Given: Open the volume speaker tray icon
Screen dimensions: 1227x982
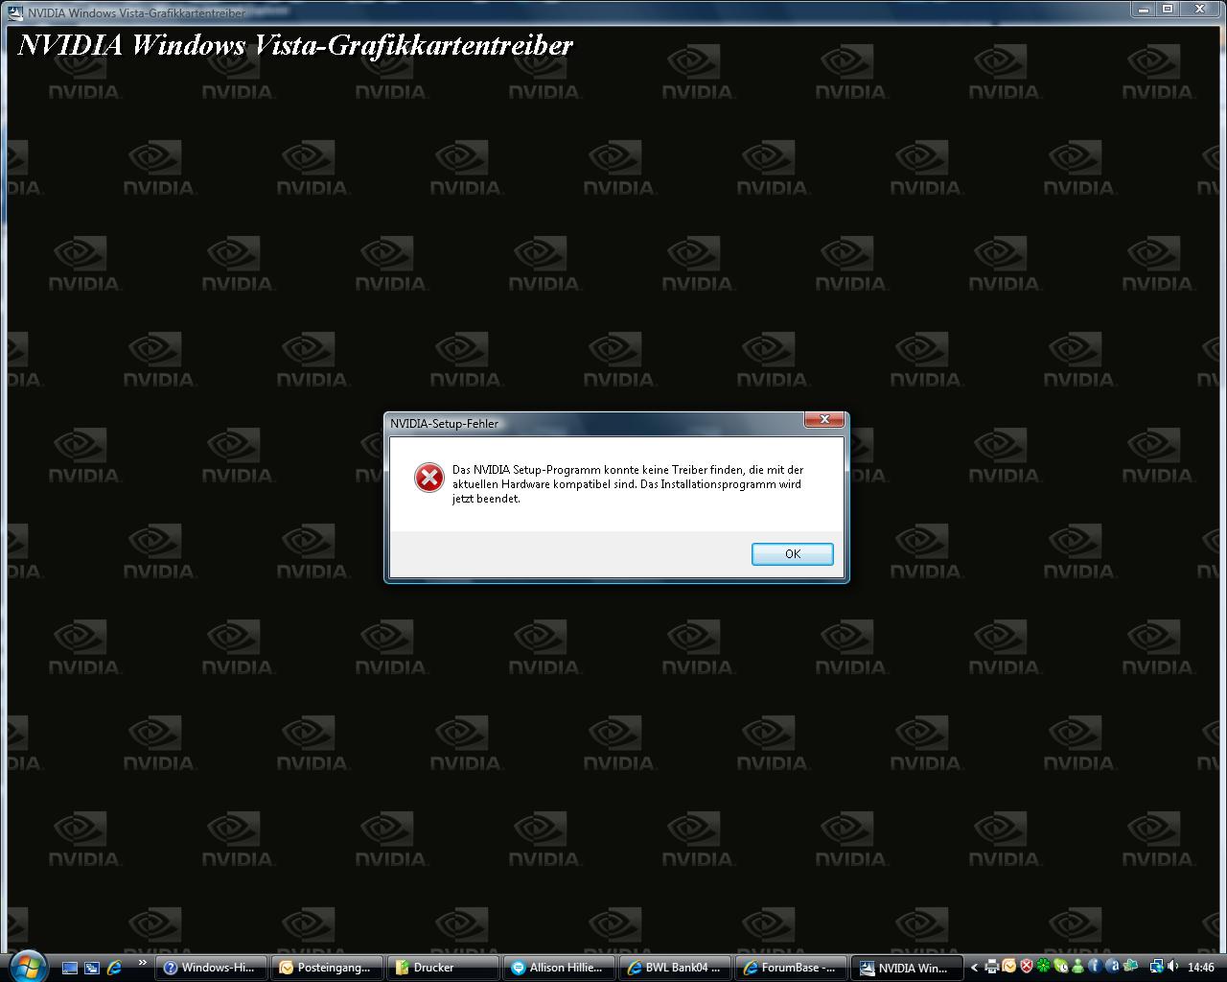Looking at the screenshot, I should [x=1172, y=967].
